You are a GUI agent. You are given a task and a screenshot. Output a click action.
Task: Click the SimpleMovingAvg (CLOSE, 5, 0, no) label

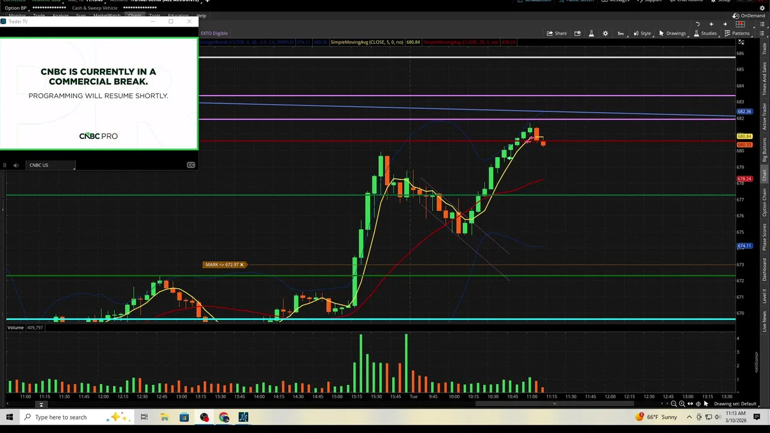coord(367,42)
